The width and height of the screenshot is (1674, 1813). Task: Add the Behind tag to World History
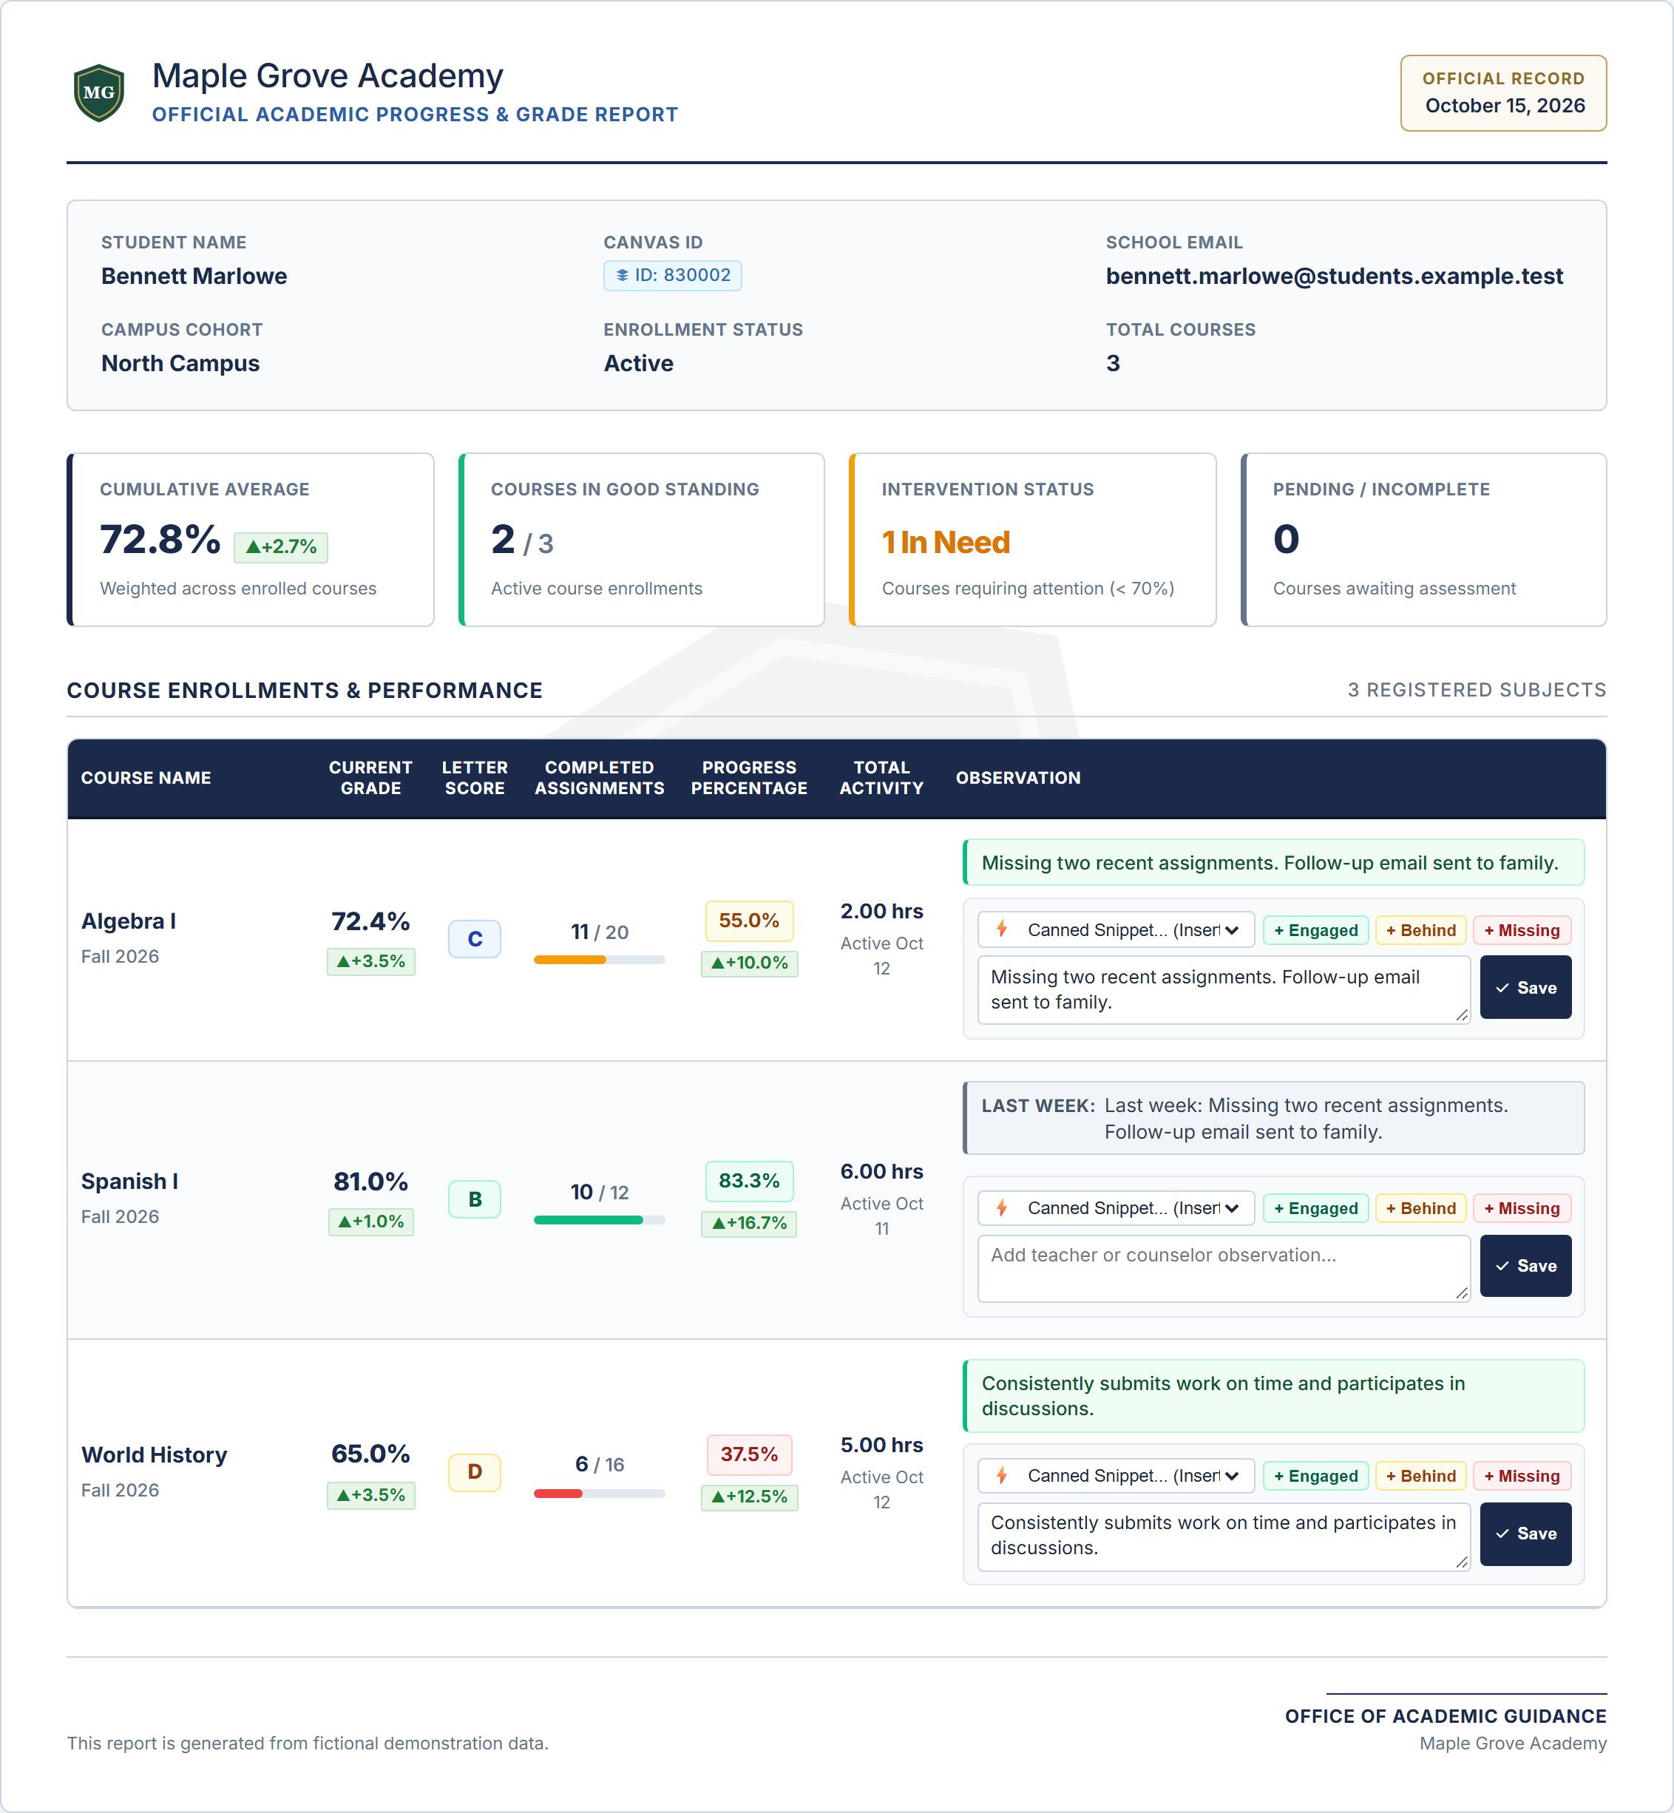tap(1420, 1476)
